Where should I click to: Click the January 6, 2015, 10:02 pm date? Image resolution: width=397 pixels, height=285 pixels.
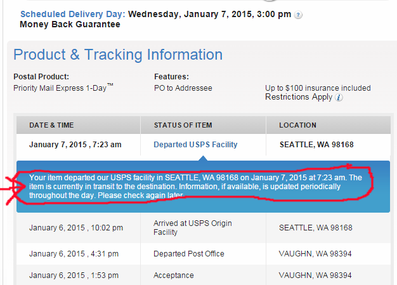coord(76,228)
